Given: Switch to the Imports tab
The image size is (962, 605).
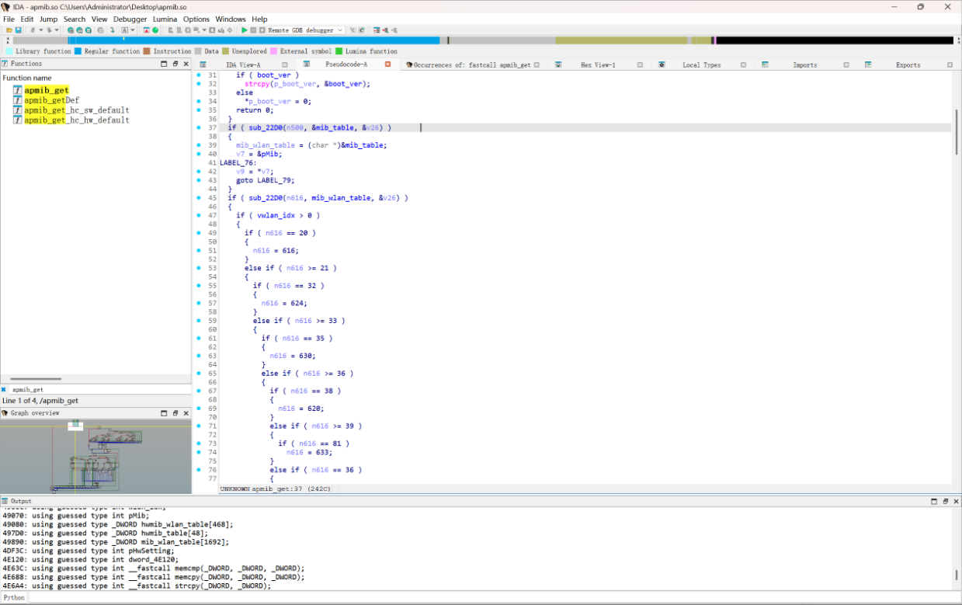Looking at the screenshot, I should point(804,65).
